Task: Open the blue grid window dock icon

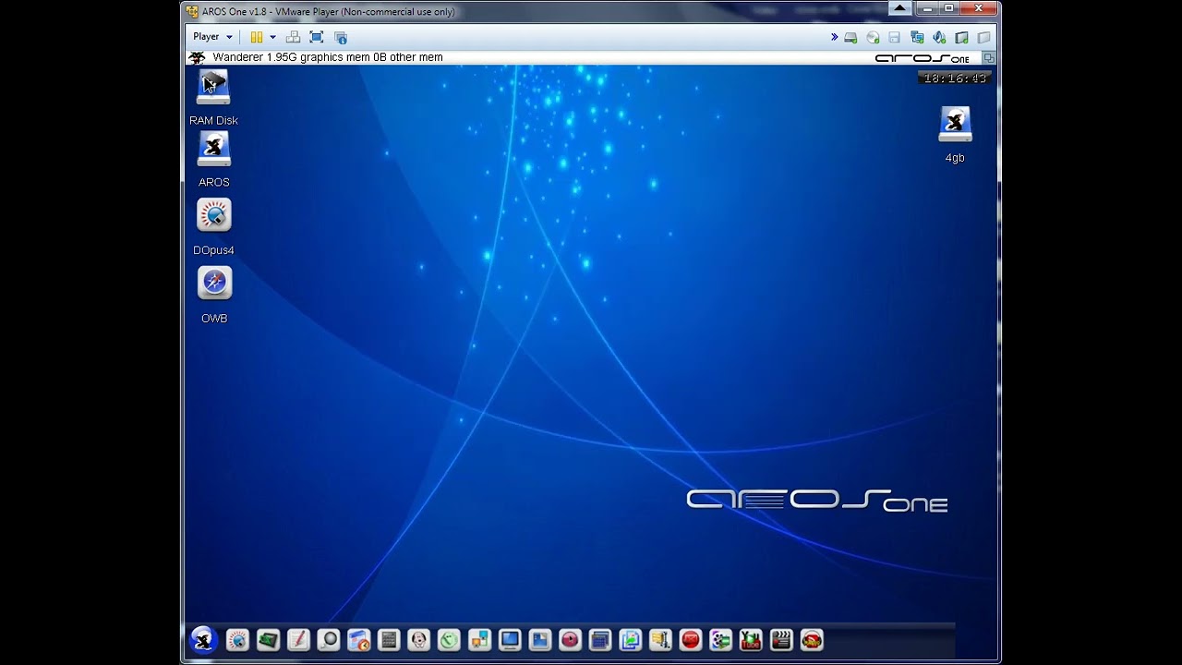Action: click(600, 639)
